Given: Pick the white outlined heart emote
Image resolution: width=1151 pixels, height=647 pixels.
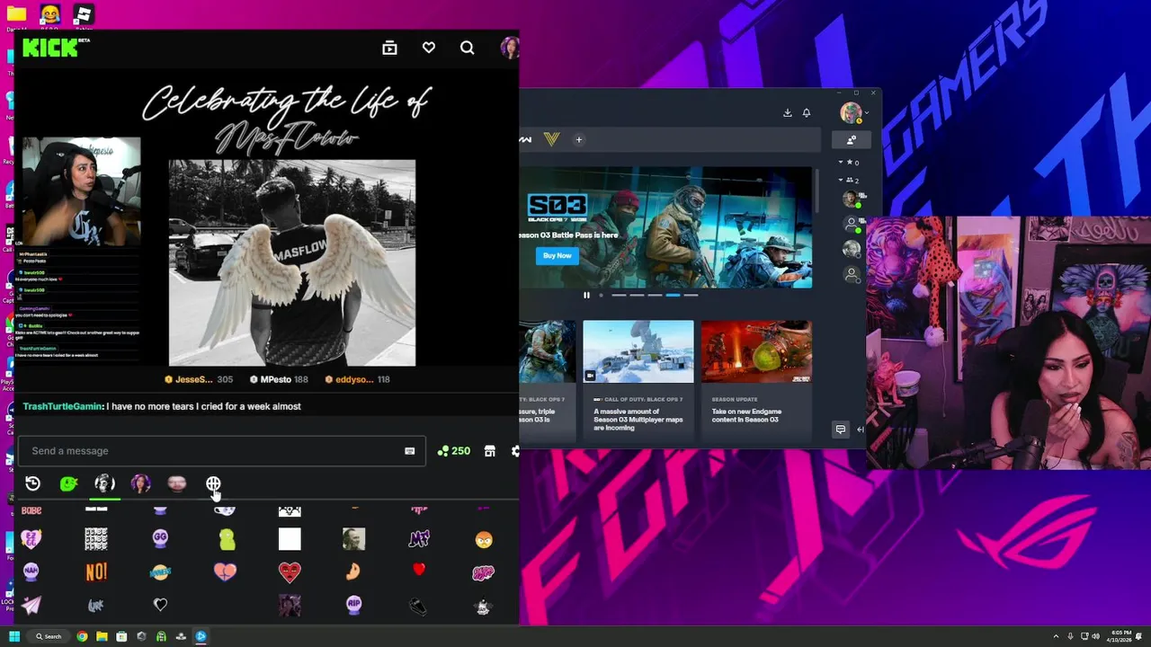Looking at the screenshot, I should point(160,605).
